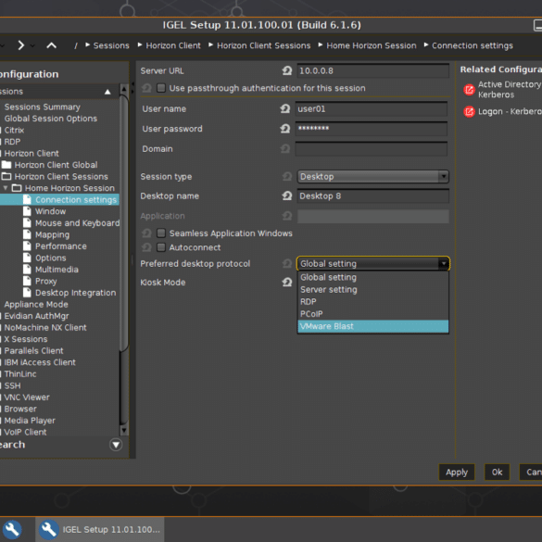Select Options tree item
The width and height of the screenshot is (542, 542).
coord(50,258)
